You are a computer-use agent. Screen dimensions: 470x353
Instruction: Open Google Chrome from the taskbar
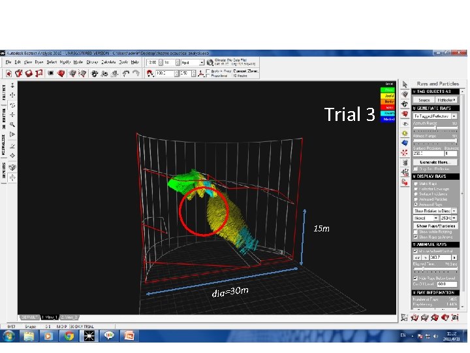click(x=69, y=336)
